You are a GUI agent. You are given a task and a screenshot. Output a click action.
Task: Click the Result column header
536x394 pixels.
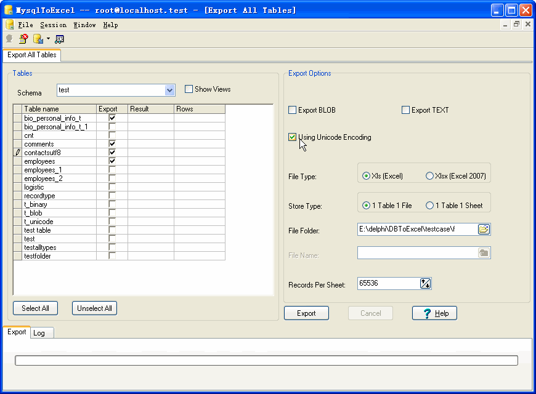tap(151, 109)
